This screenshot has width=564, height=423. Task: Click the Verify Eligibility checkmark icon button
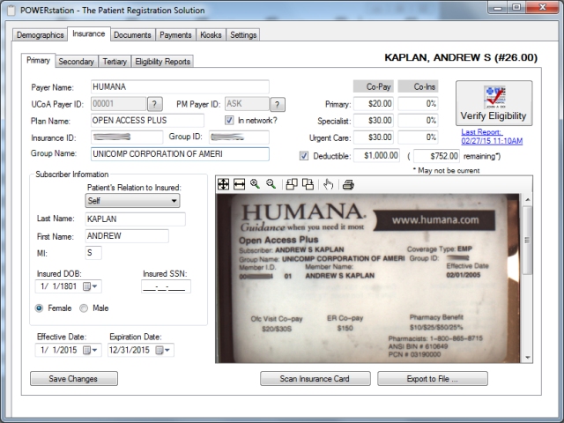tap(493, 103)
